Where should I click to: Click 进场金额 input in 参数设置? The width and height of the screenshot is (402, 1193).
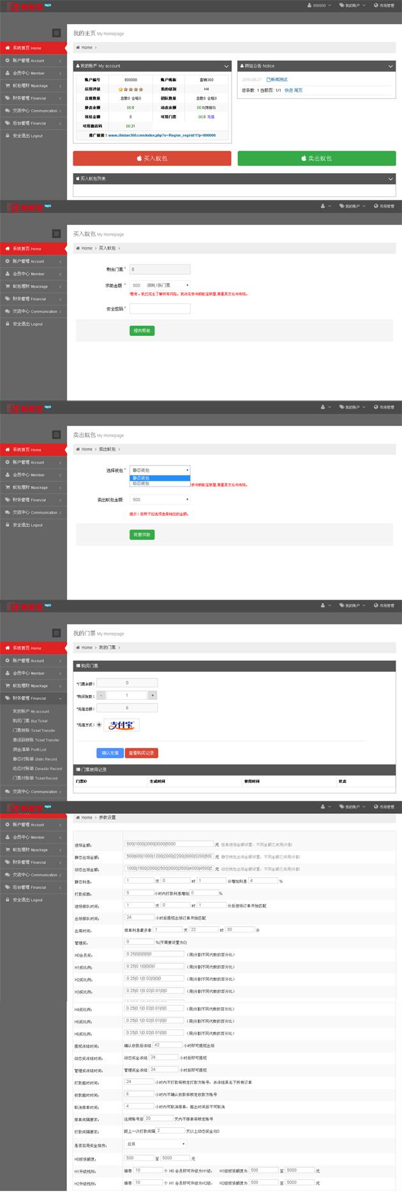pyautogui.click(x=169, y=844)
